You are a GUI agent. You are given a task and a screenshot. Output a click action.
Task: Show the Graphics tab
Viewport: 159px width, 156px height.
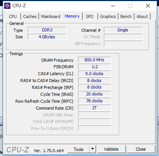(108, 16)
